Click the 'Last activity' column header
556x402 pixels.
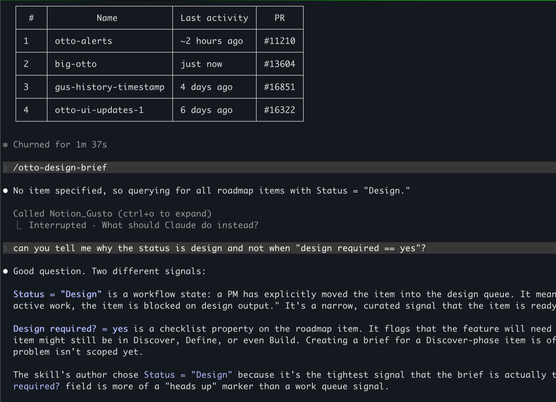[x=214, y=18]
